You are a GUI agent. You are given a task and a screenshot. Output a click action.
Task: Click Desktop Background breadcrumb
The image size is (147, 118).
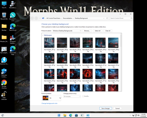(x=81, y=18)
